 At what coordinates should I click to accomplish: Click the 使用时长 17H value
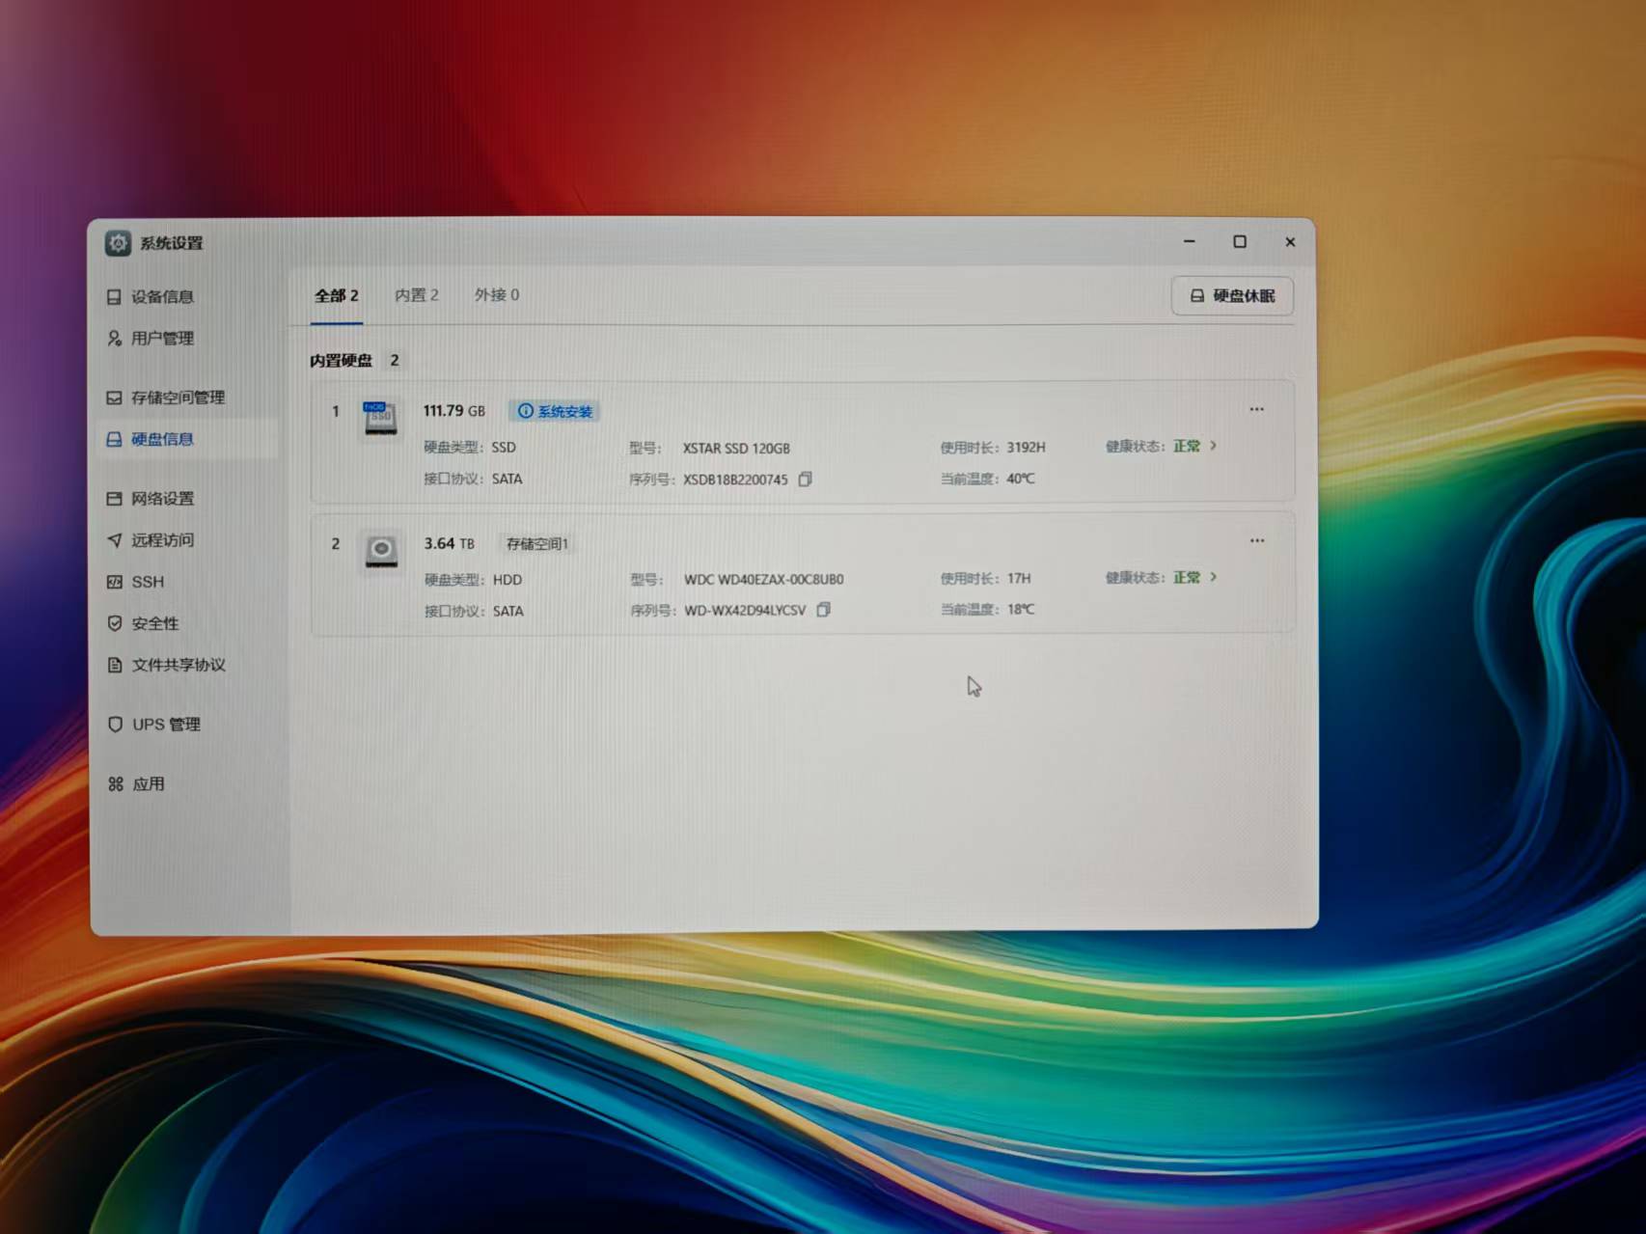click(x=1019, y=579)
